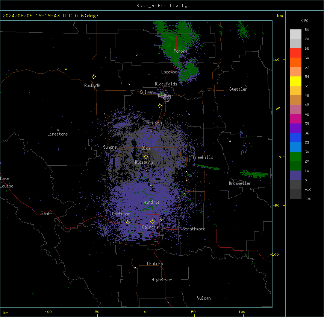The height and width of the screenshot is (317, 324).
Task: Click the 2024/08/05 19:19:43 UTC timestamp
Action: [37, 16]
